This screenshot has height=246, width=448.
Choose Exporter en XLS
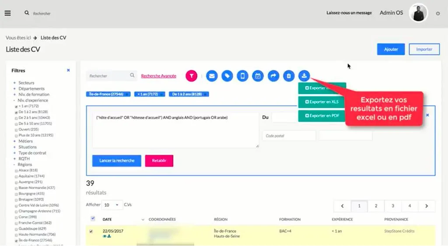coord(322,102)
